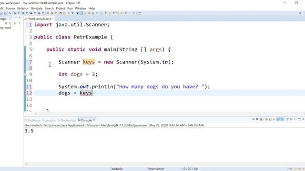Click Collapse All in Package Explorer

(6, 23)
